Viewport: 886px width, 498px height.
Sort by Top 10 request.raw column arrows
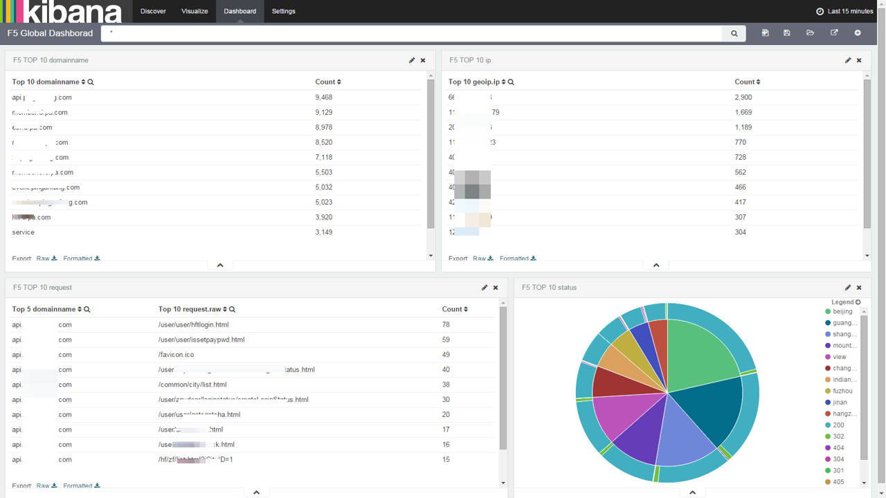225,309
